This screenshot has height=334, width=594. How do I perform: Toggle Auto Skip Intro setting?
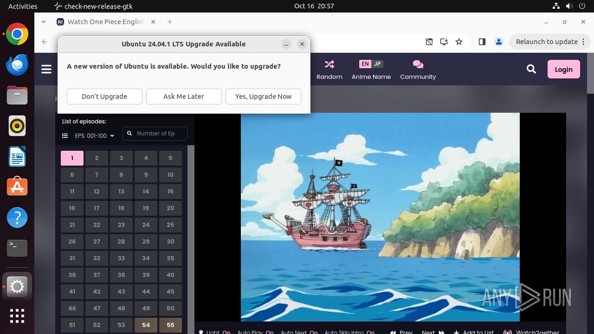pos(349,332)
